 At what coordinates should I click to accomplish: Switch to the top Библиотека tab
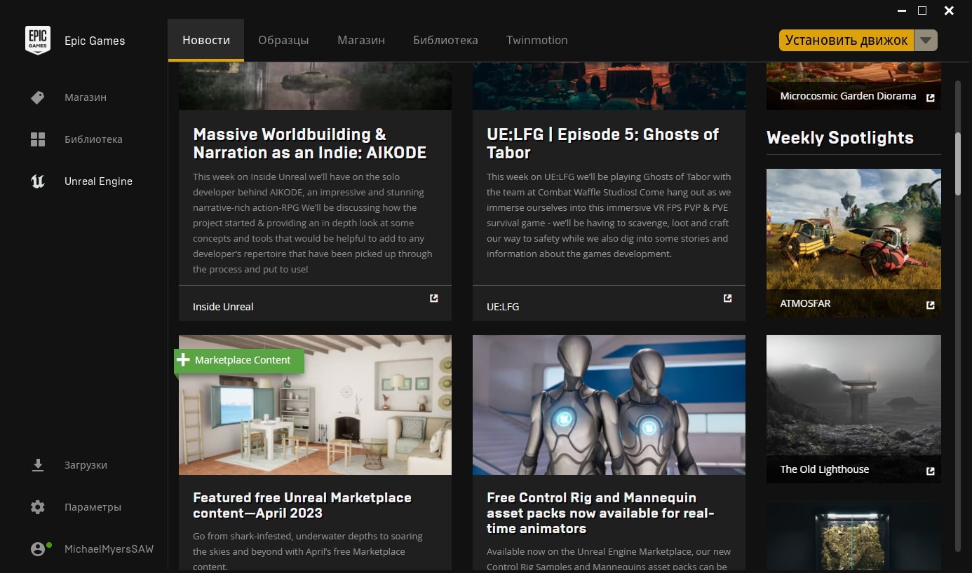point(445,40)
